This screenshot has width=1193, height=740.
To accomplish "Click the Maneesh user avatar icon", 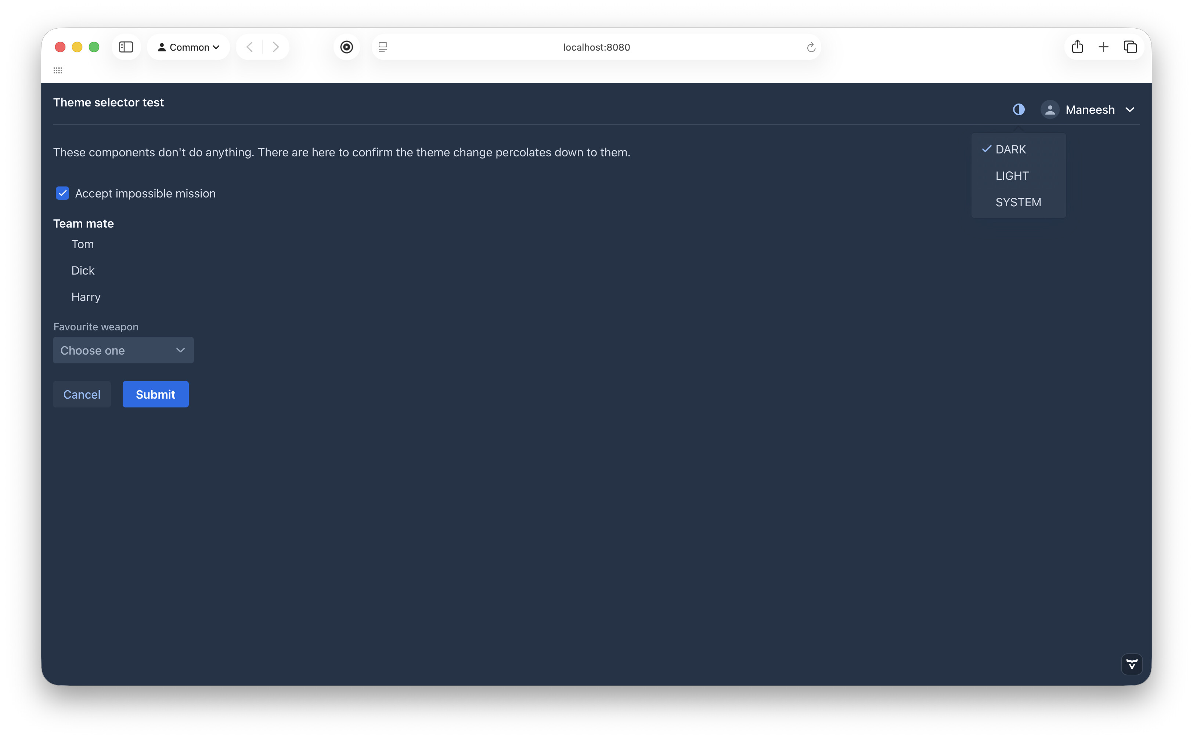I will pos(1049,109).
